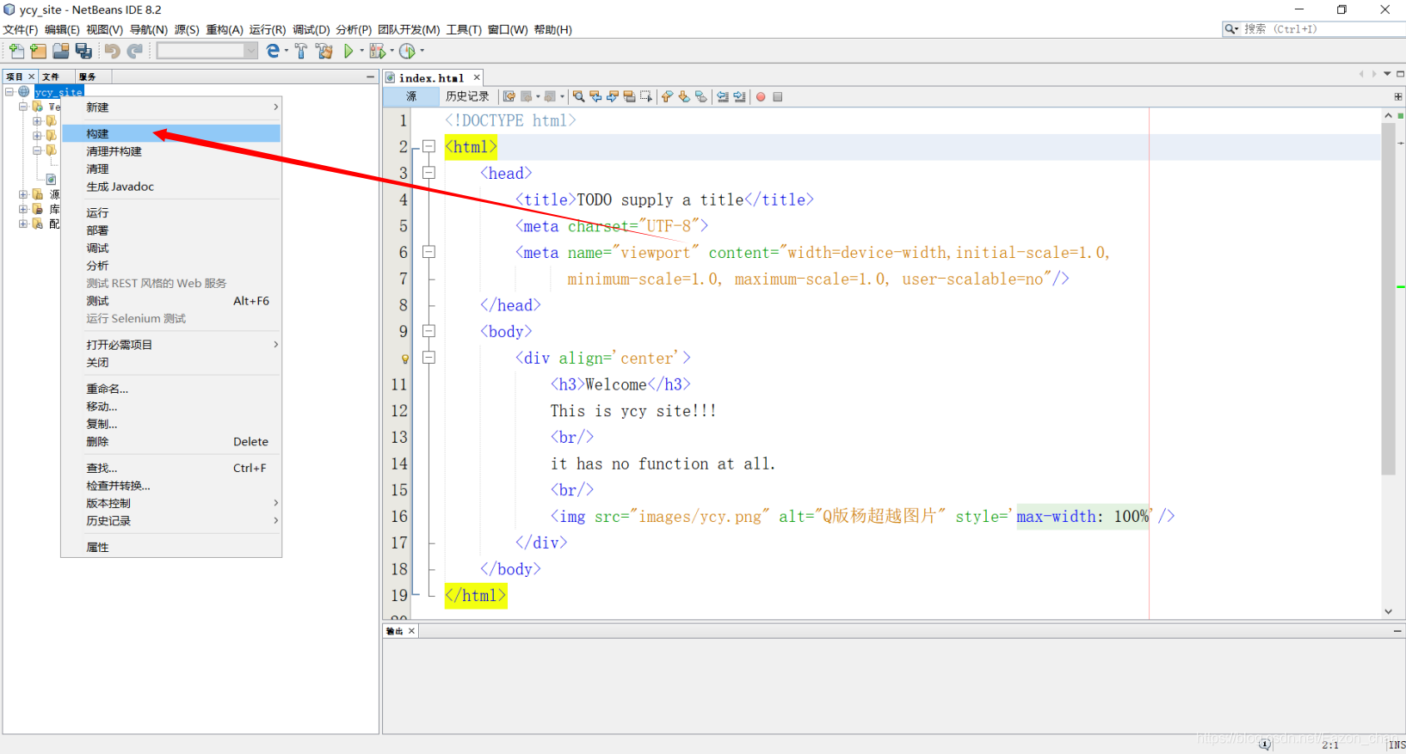Select 运行 in the context menu
The width and height of the screenshot is (1406, 754).
[x=171, y=212]
